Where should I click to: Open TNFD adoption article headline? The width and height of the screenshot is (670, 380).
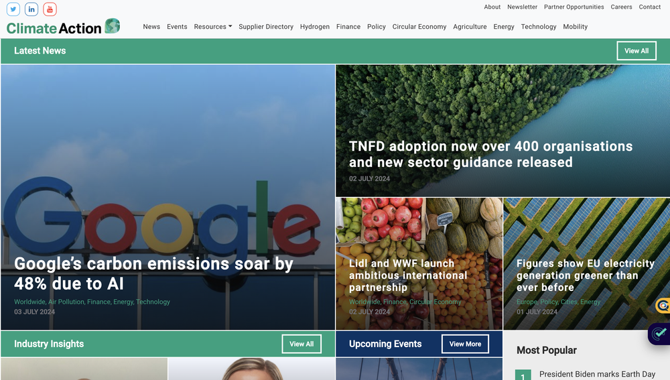(x=490, y=154)
